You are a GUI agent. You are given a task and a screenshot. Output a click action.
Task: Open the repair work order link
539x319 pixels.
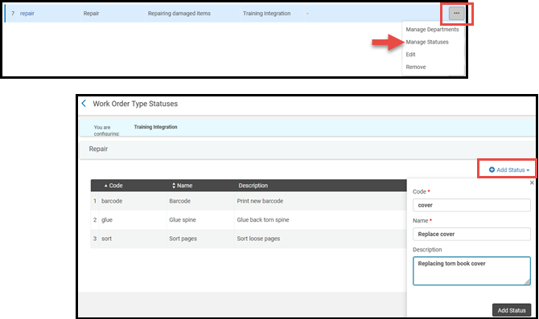pyautogui.click(x=27, y=14)
